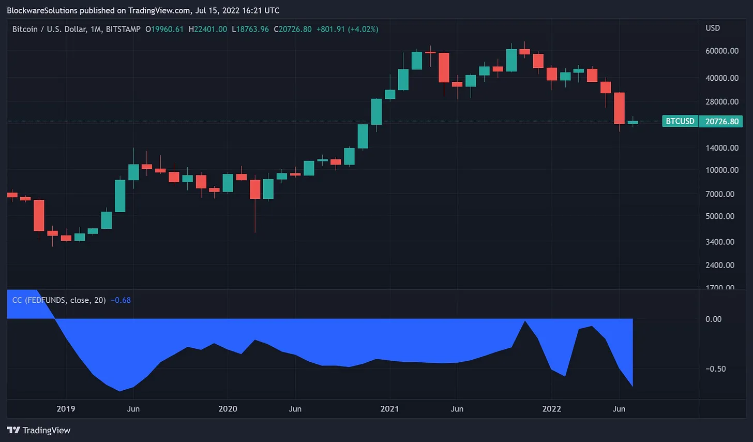The image size is (753, 442).
Task: Click the BlockwareSolutions published header text
Action: (143, 10)
